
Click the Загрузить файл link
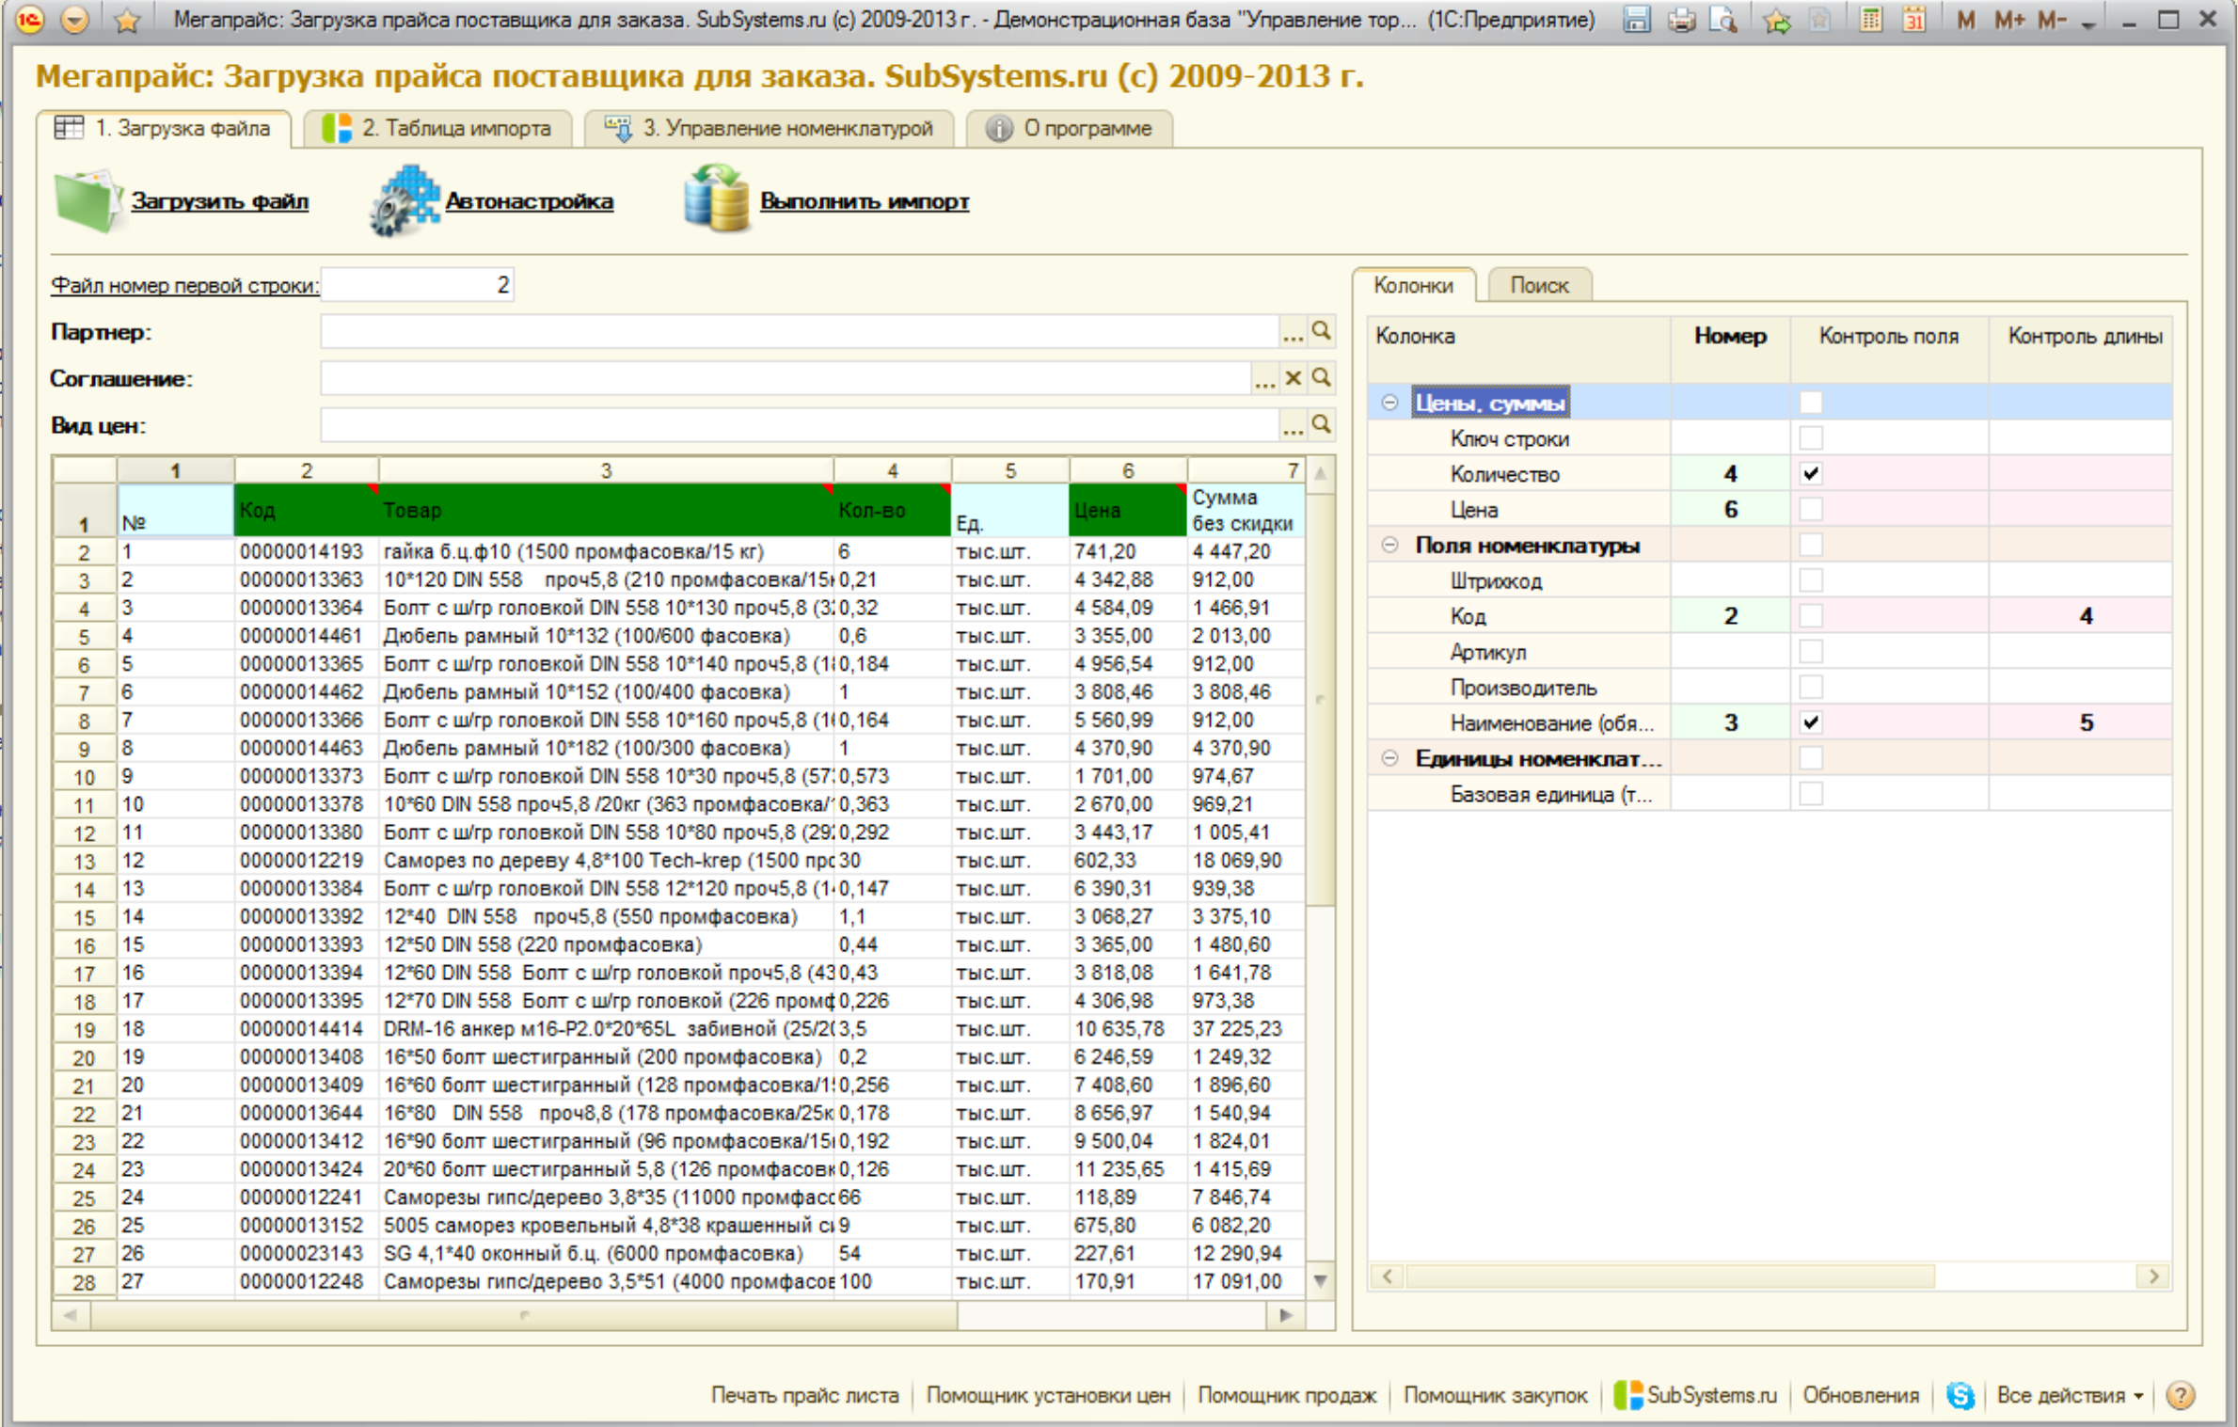219,200
